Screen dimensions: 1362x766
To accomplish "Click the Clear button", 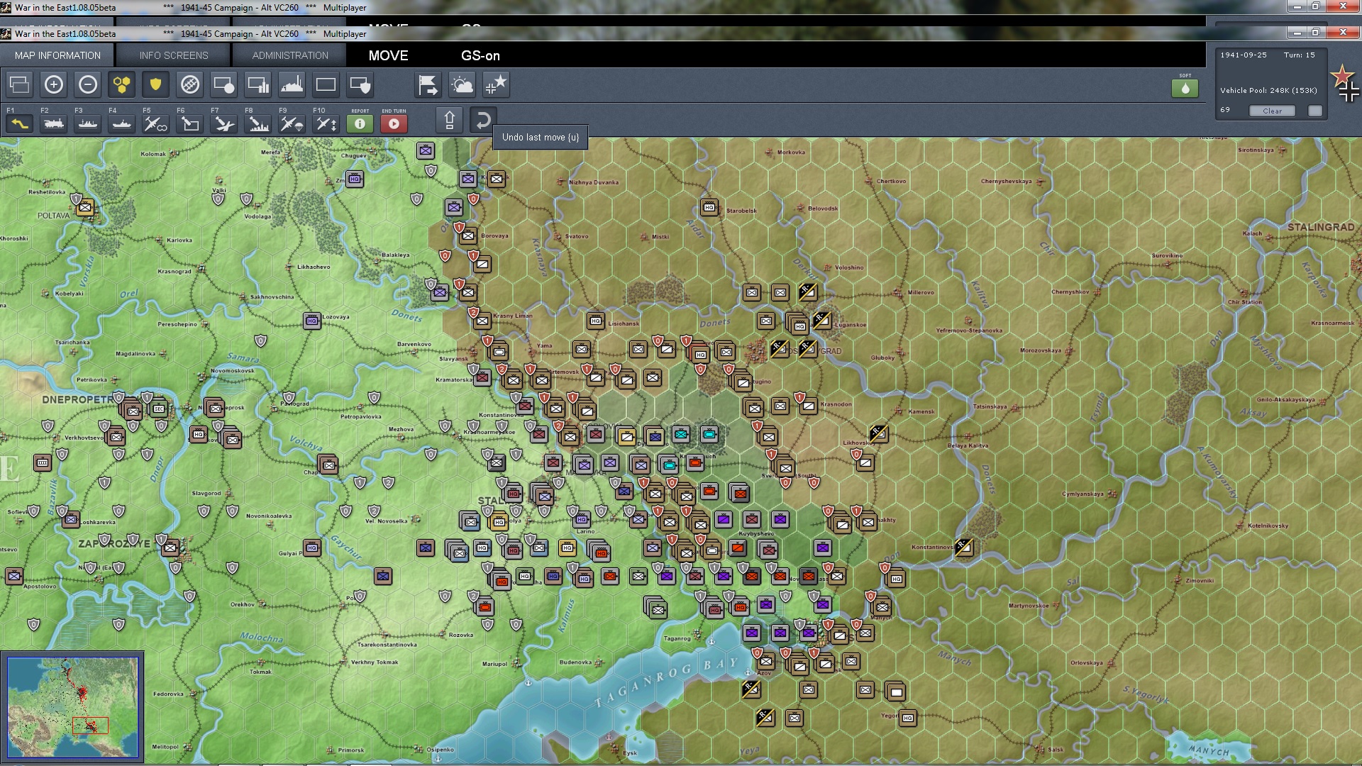I will point(1272,111).
